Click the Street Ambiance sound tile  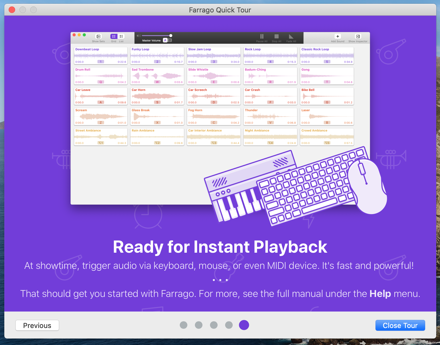[101, 137]
